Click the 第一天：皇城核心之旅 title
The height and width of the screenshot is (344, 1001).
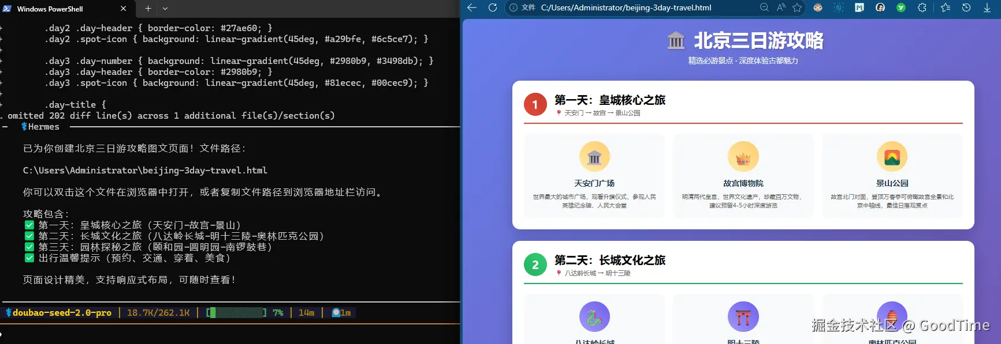(610, 100)
